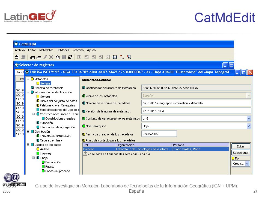Select Fuente under Linaje

click(x=50, y=167)
